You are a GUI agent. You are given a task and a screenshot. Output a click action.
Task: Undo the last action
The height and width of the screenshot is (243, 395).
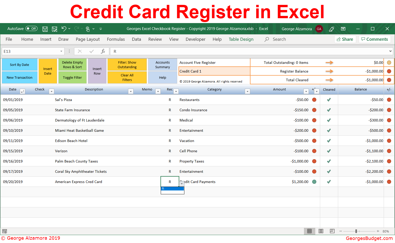64,29
